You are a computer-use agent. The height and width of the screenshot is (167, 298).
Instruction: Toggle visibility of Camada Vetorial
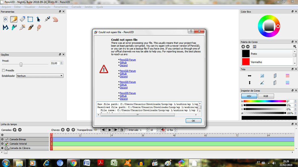(2, 144)
